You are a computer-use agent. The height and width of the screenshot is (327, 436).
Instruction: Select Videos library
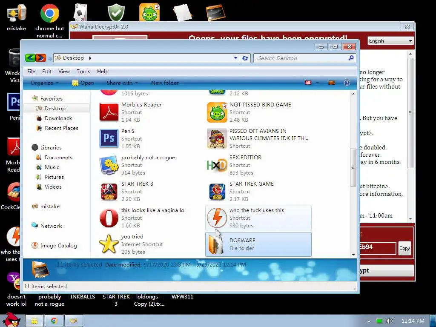[53, 186]
